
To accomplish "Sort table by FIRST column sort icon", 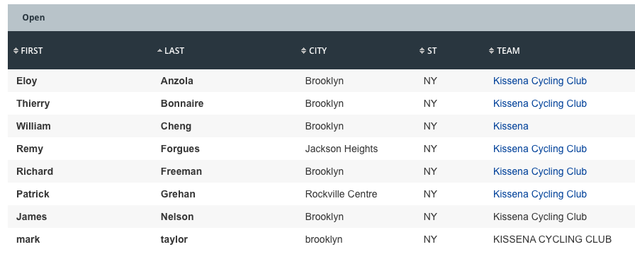I will click(16, 50).
